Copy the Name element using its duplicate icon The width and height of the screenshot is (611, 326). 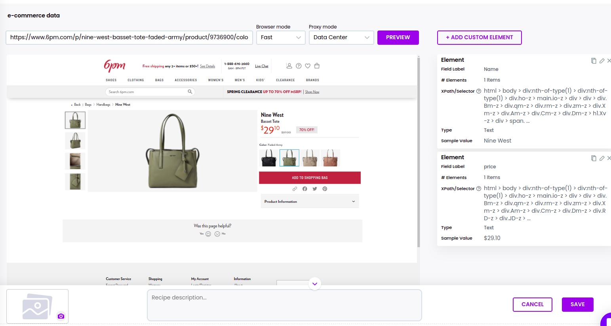594,61
